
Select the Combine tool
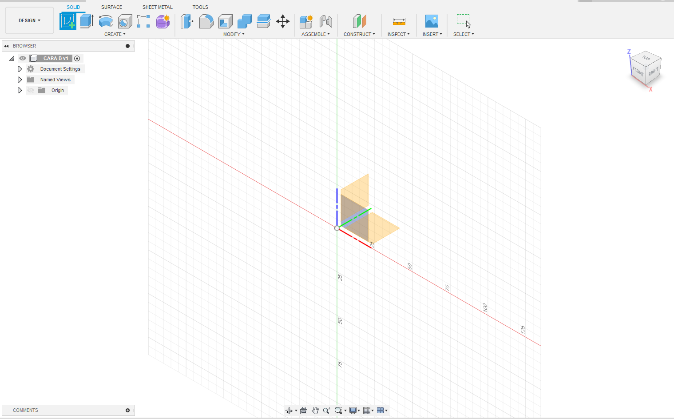click(244, 21)
